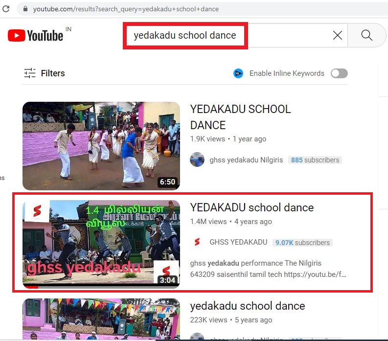Viewport: 388px width, 341px height.
Task: Open the Filters options
Action: (x=45, y=73)
